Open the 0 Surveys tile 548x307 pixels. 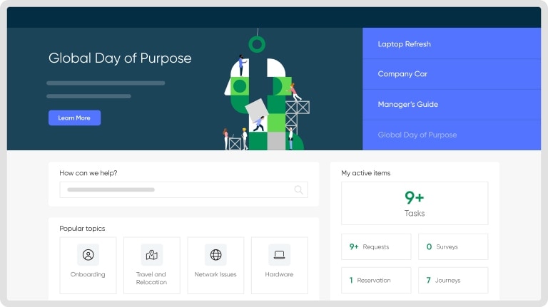[453, 246]
